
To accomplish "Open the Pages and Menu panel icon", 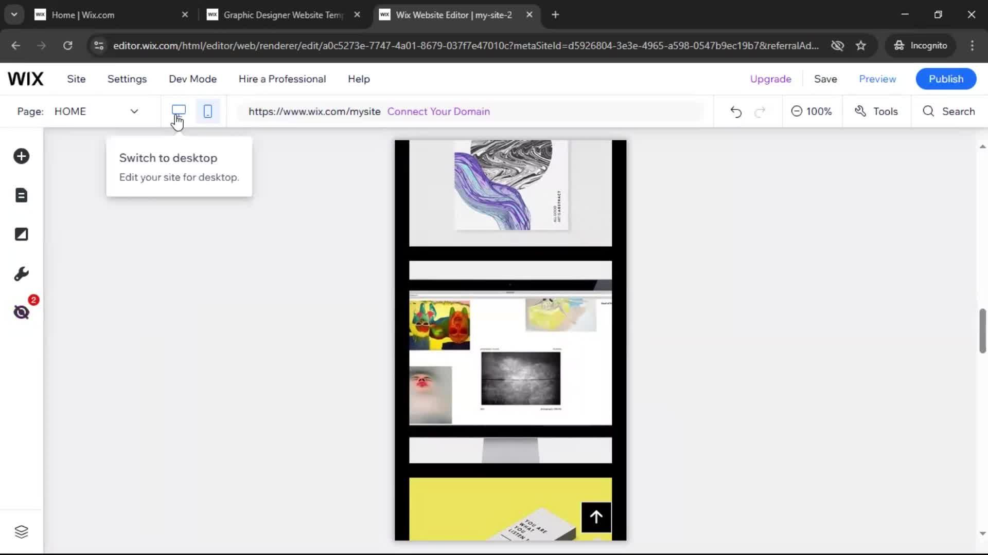I will coord(21,195).
